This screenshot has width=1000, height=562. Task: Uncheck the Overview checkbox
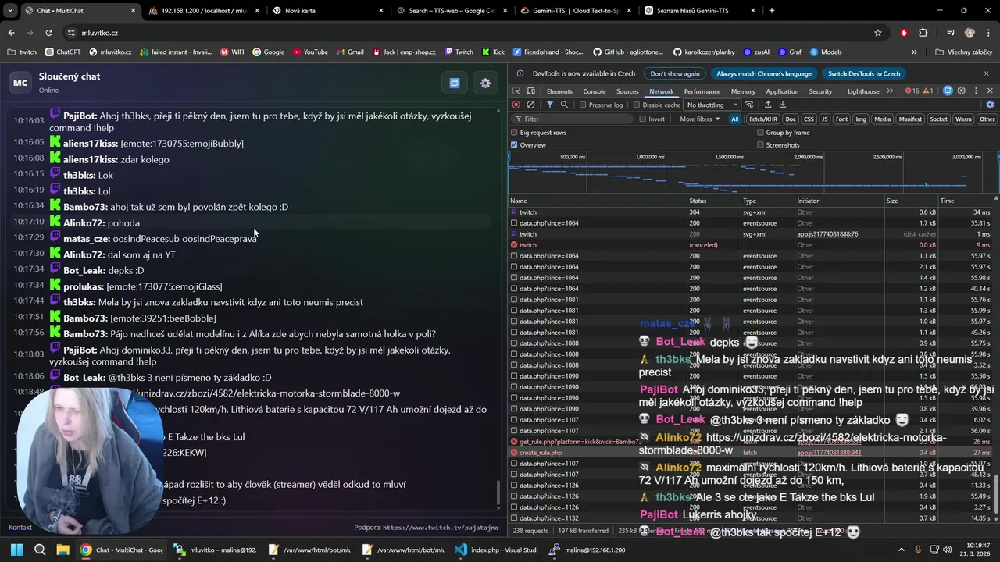[x=514, y=145]
